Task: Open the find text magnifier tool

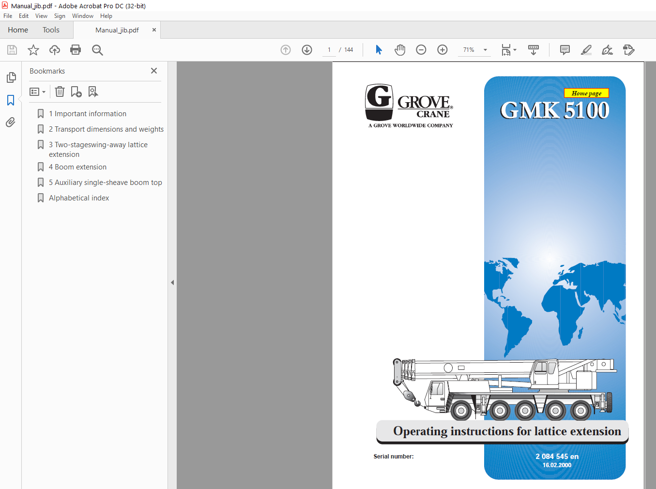Action: coord(97,50)
